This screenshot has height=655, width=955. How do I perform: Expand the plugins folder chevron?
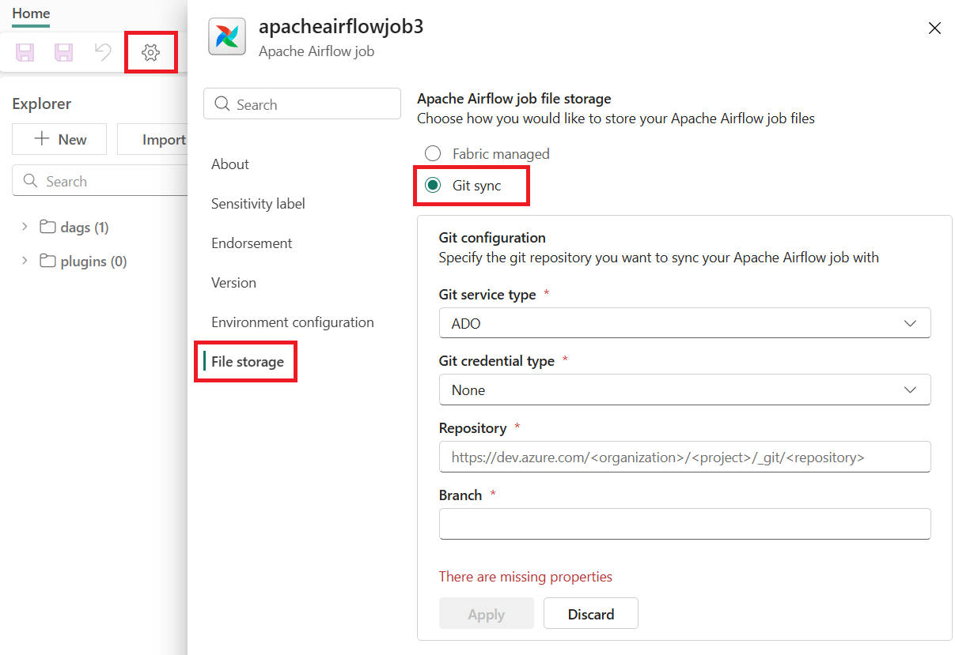pyautogui.click(x=25, y=261)
